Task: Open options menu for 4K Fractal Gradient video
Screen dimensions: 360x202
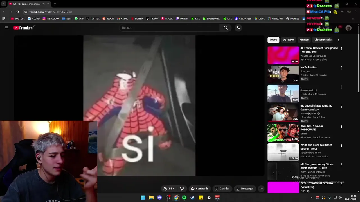Action: (x=341, y=49)
